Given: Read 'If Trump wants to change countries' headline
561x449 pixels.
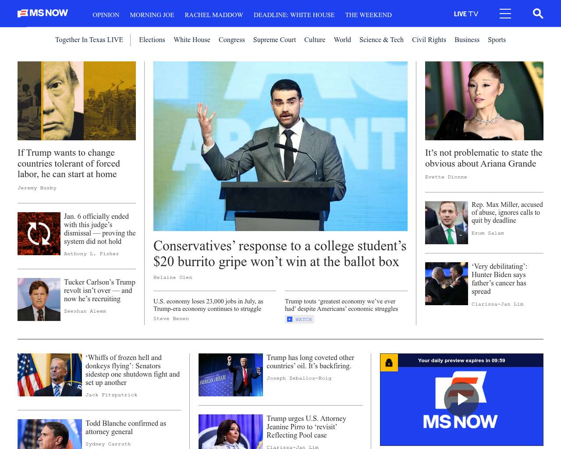Looking at the screenshot, I should coord(69,164).
